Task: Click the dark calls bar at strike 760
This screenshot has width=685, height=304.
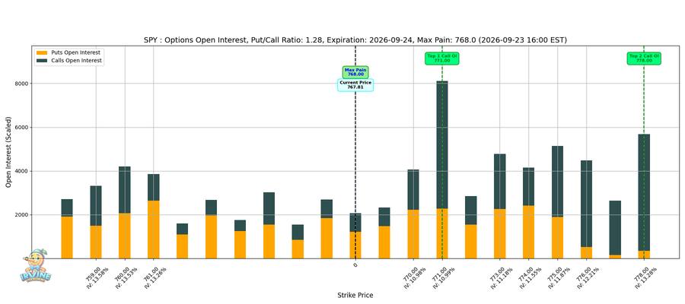Action: [125, 190]
